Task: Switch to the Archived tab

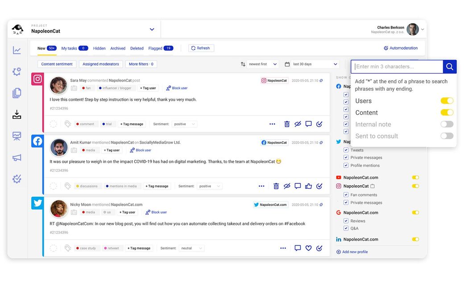Action: click(118, 48)
